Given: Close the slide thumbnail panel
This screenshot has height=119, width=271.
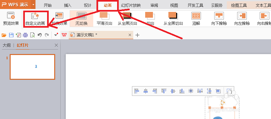Looking at the screenshot, I should point(56,45).
